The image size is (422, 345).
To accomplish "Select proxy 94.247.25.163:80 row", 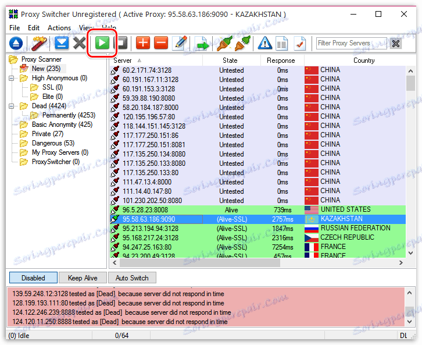I will coord(258,247).
